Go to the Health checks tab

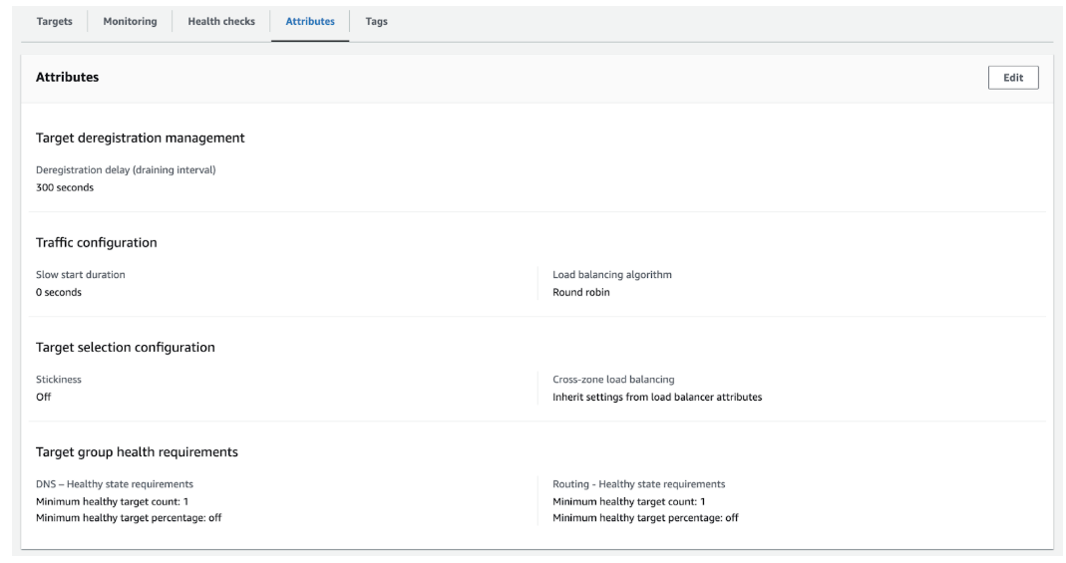click(221, 21)
